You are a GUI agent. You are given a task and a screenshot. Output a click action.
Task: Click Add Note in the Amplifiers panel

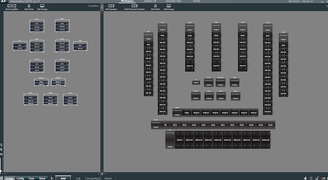pos(29,6)
